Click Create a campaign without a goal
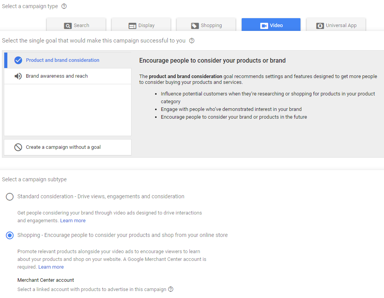The height and width of the screenshot is (298, 384). point(63,147)
